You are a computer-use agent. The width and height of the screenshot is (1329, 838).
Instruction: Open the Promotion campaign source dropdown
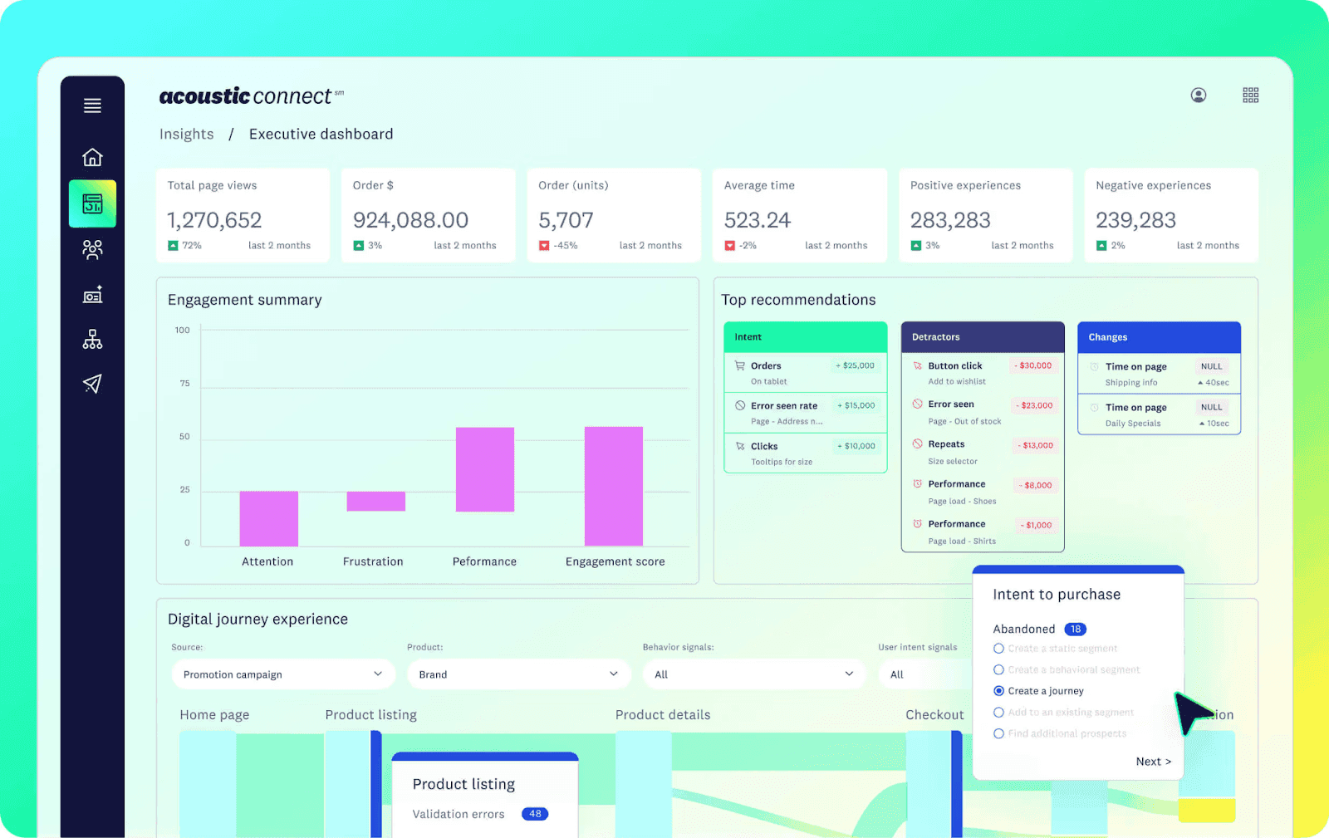[x=282, y=674]
